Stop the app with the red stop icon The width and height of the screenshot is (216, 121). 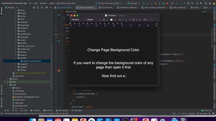click(167, 3)
